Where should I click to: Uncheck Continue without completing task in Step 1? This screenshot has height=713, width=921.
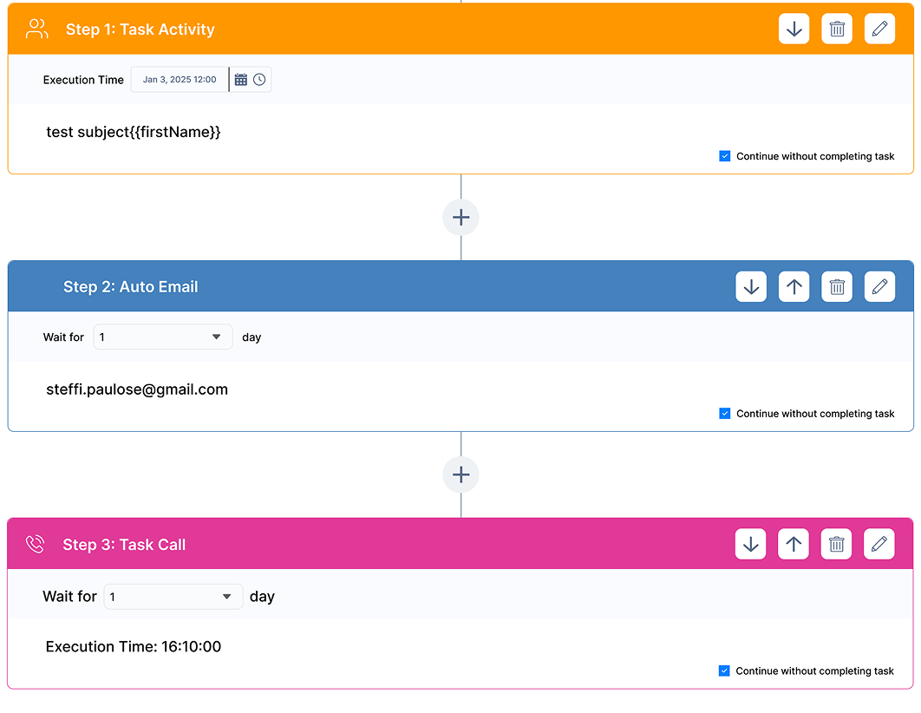click(x=724, y=156)
